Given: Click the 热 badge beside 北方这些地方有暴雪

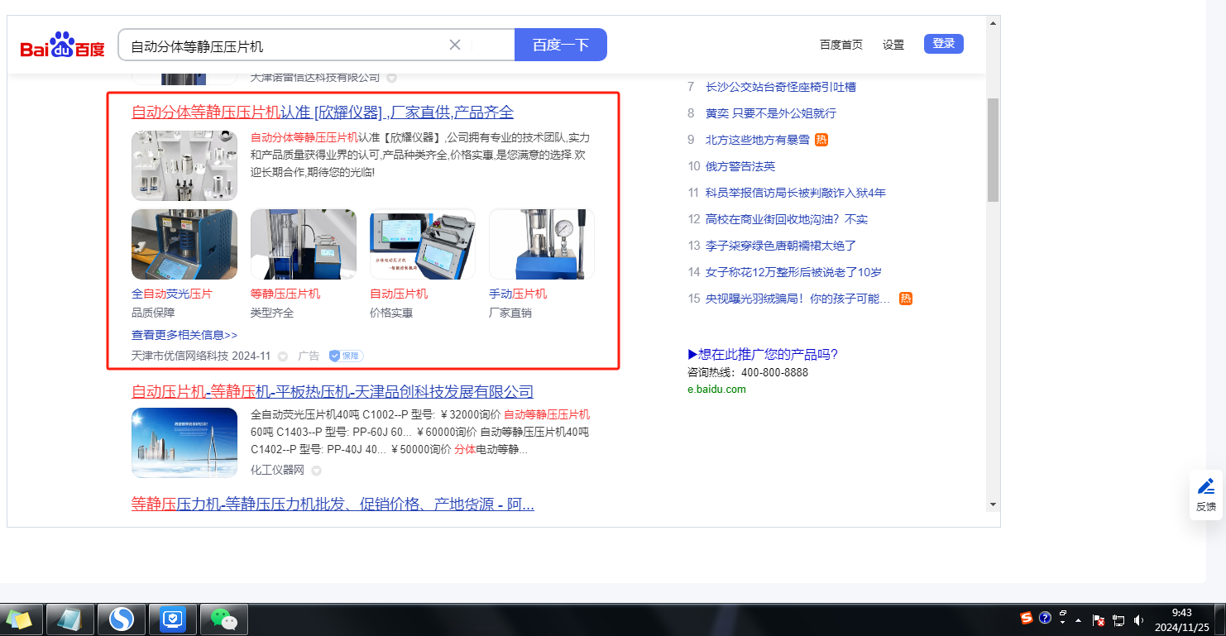Looking at the screenshot, I should point(821,140).
